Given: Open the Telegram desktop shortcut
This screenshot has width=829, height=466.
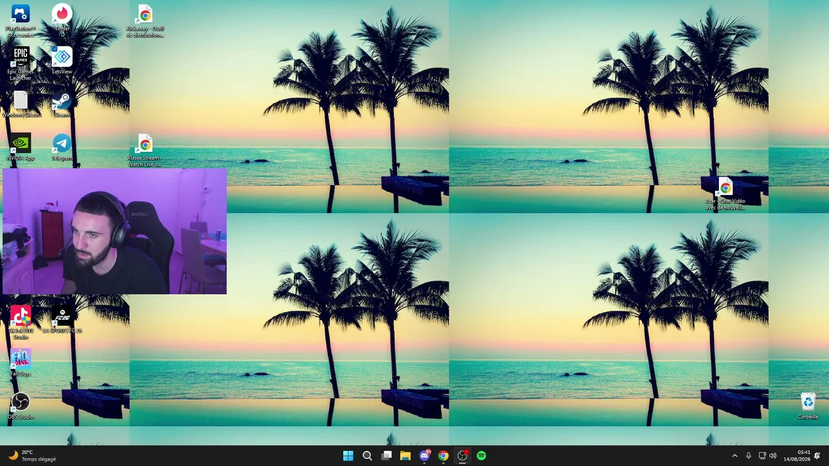Looking at the screenshot, I should click(62, 147).
